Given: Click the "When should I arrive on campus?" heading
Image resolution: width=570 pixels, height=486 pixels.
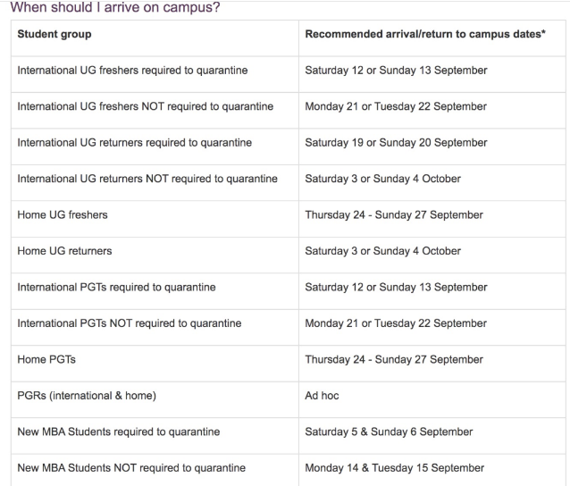Looking at the screenshot, I should 113,8.
